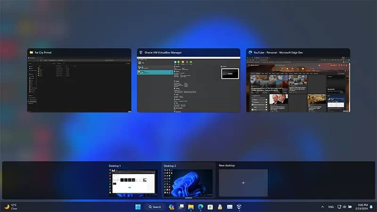This screenshot has width=377, height=212.
Task: Click the Desktop 1 label text
Action: pos(115,166)
